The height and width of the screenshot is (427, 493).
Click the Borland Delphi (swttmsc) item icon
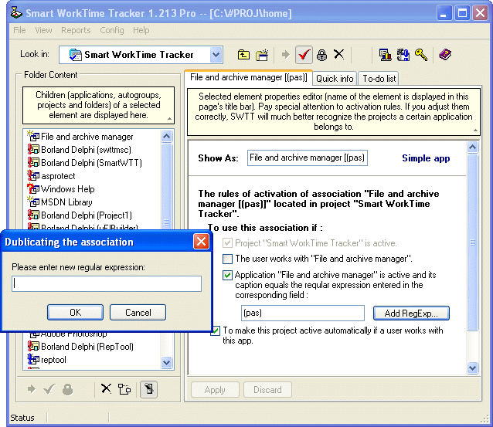point(33,149)
